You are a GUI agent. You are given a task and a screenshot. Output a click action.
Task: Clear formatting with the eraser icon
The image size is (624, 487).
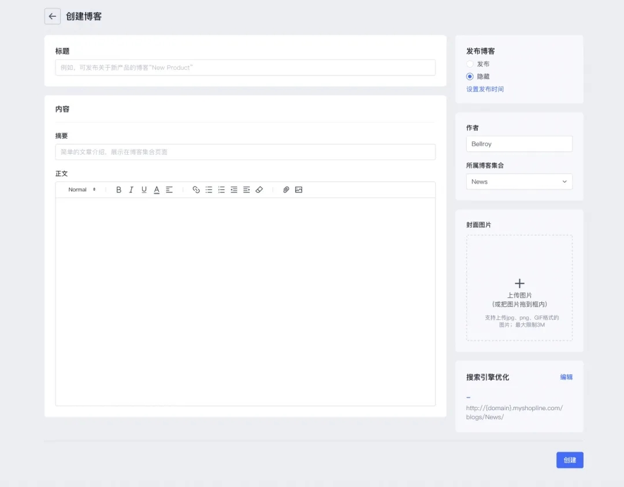[x=259, y=190]
